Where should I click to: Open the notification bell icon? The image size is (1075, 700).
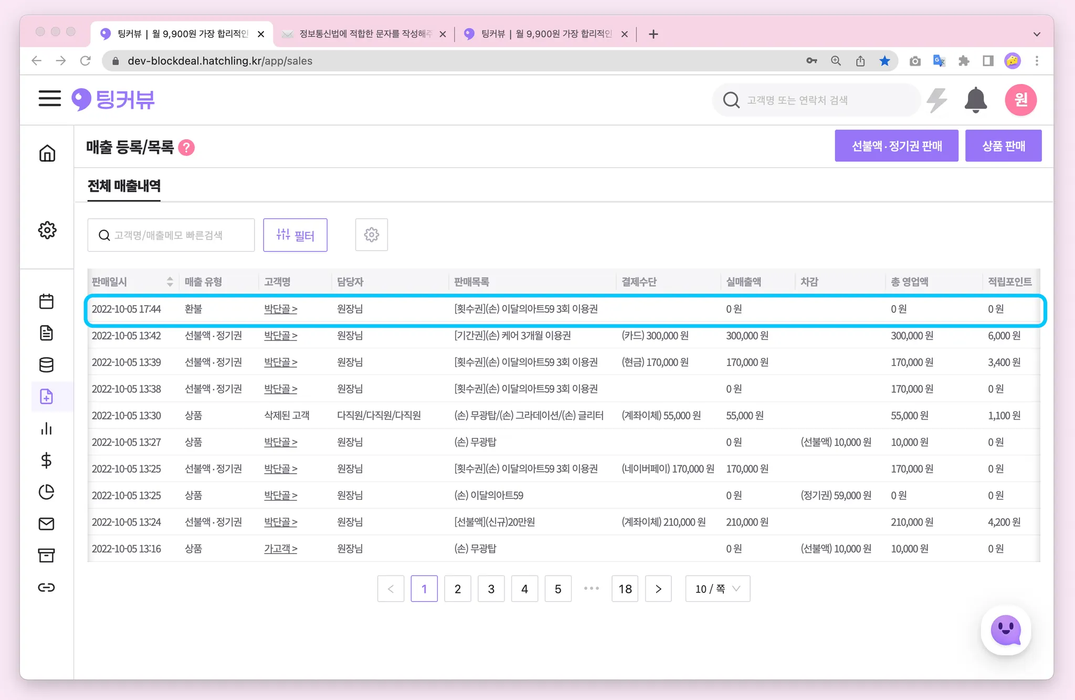pyautogui.click(x=975, y=100)
